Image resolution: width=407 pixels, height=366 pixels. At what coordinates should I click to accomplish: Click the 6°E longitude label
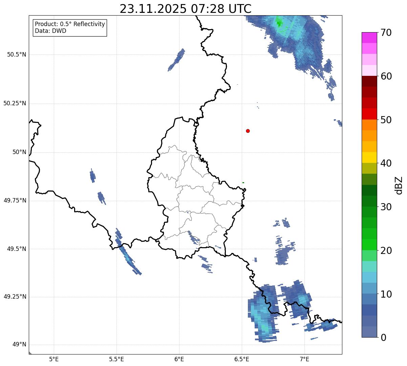click(179, 359)
